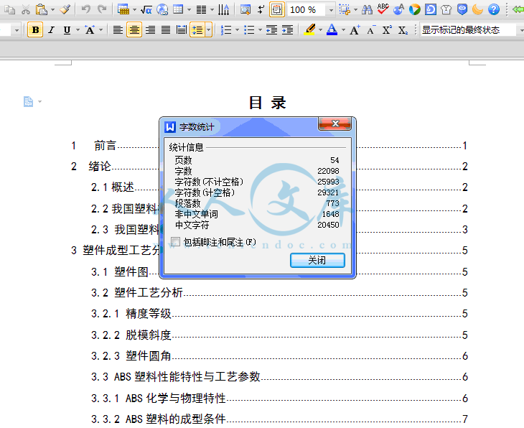Click the distributed alignment icon

pos(182,30)
